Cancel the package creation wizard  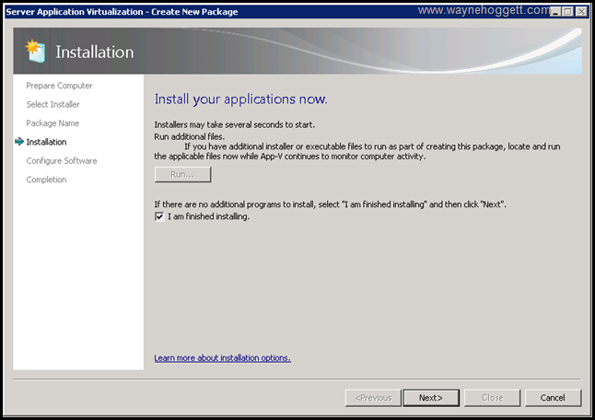(x=553, y=398)
